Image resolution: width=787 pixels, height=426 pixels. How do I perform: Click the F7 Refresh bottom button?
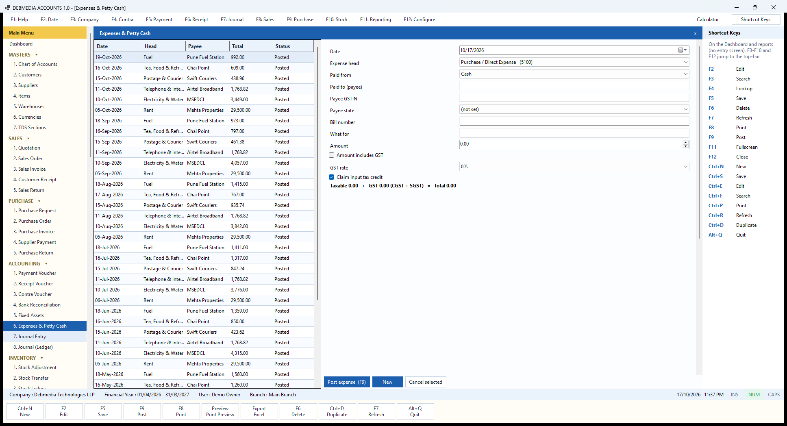[376, 411]
